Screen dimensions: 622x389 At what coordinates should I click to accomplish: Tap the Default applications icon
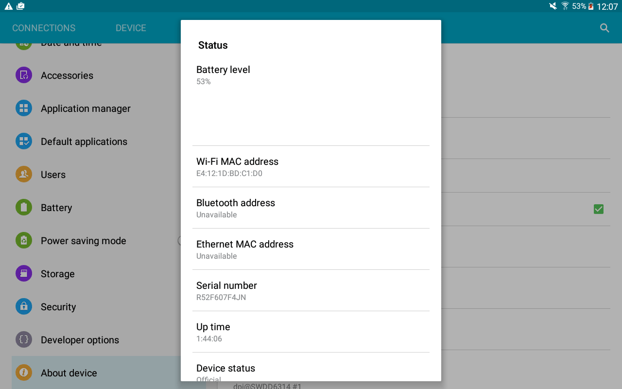tap(24, 141)
